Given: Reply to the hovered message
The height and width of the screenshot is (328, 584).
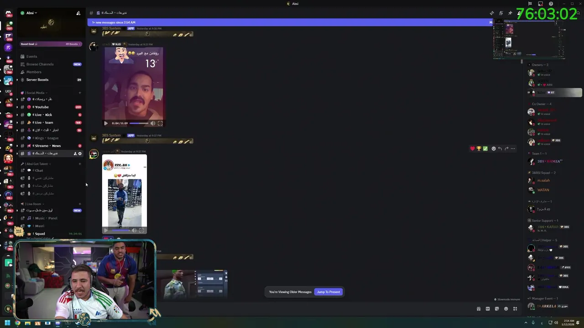Looking at the screenshot, I should click(500, 149).
